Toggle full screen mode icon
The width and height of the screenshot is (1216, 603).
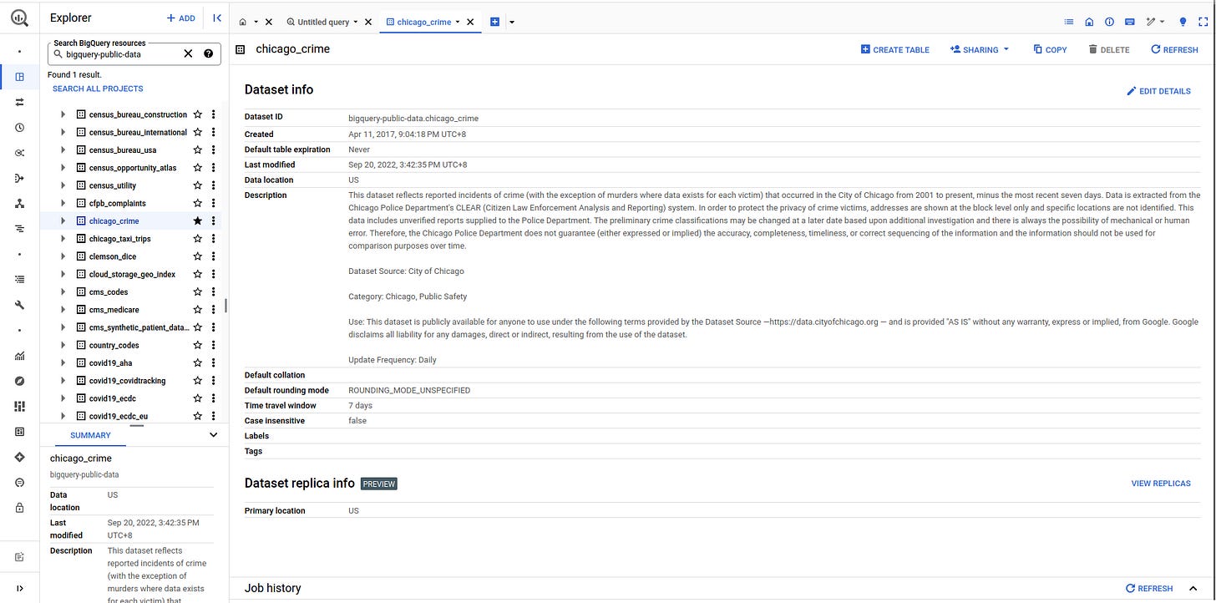1203,22
